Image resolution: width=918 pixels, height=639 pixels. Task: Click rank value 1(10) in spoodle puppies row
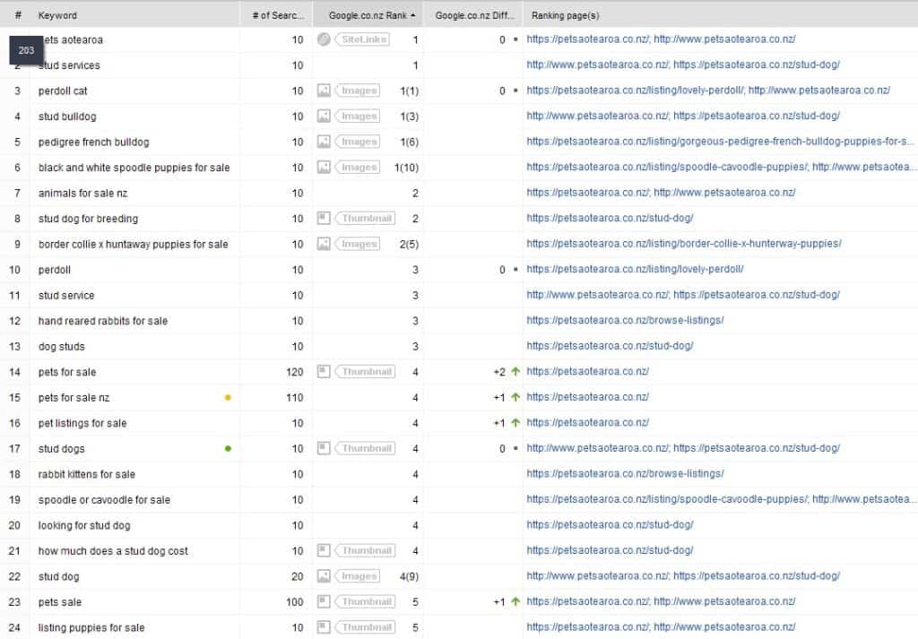point(406,168)
